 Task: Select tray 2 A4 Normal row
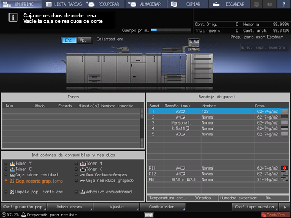click(218, 117)
